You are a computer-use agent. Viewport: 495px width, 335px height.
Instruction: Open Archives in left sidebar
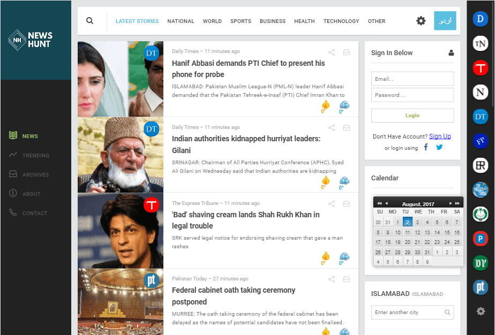click(x=29, y=174)
